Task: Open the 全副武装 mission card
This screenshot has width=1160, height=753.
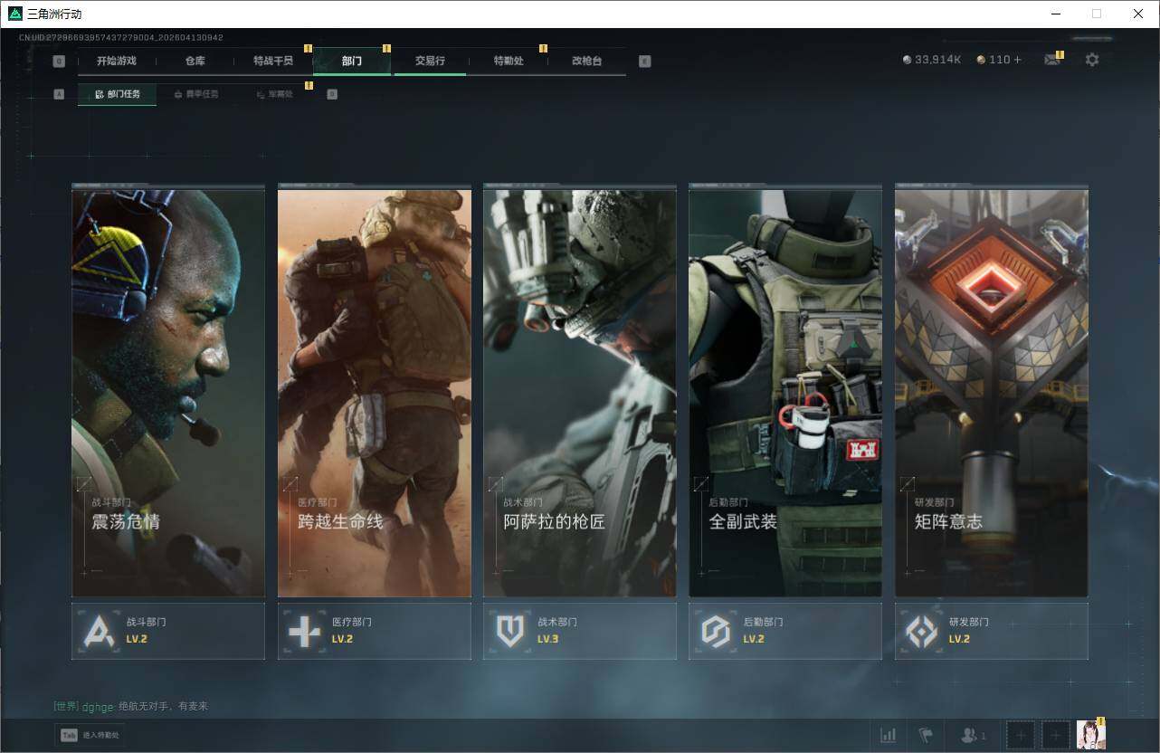Action: click(x=784, y=392)
